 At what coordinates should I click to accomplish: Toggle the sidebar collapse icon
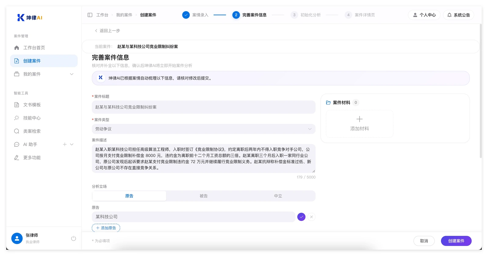tap(90, 15)
